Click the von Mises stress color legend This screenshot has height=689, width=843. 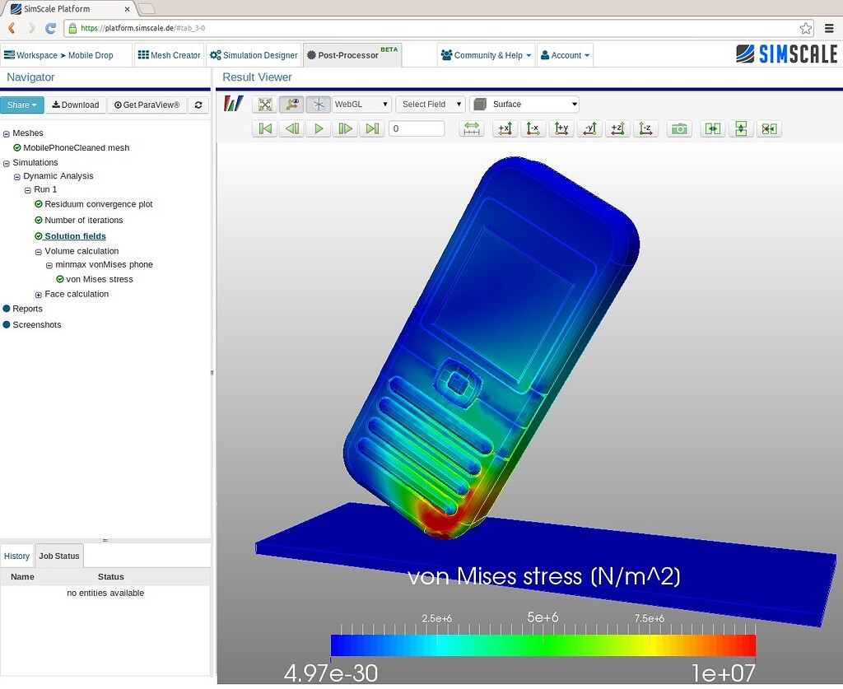543,645
